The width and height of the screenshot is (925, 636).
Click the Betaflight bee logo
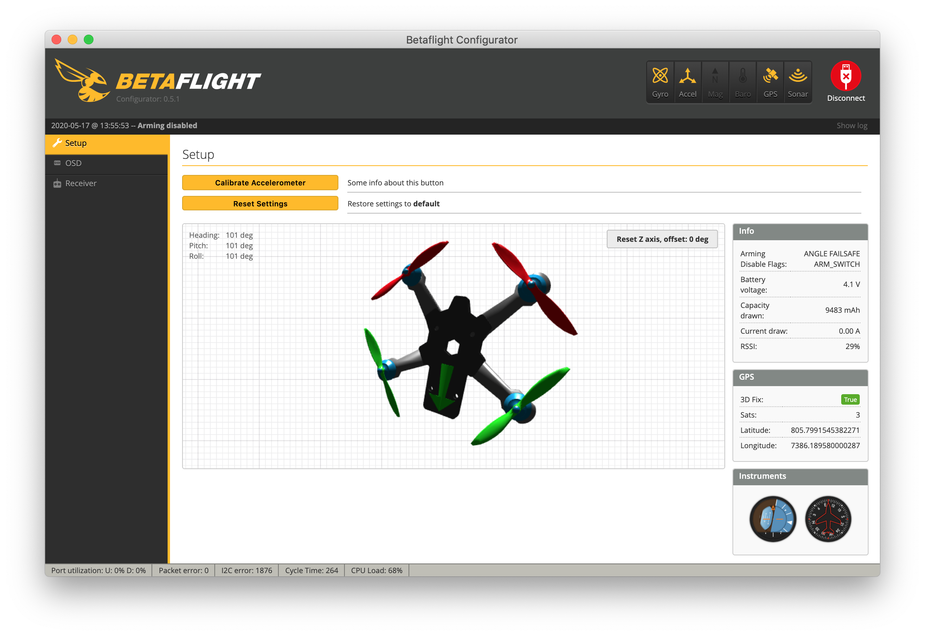tap(83, 81)
